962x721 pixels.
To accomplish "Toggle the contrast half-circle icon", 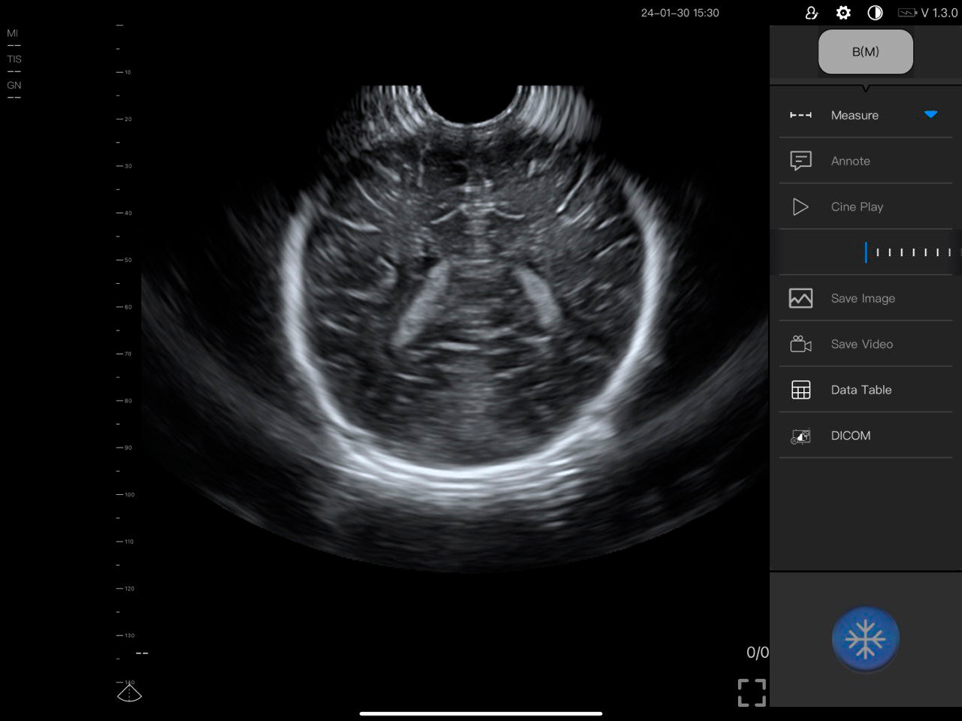I will click(875, 13).
